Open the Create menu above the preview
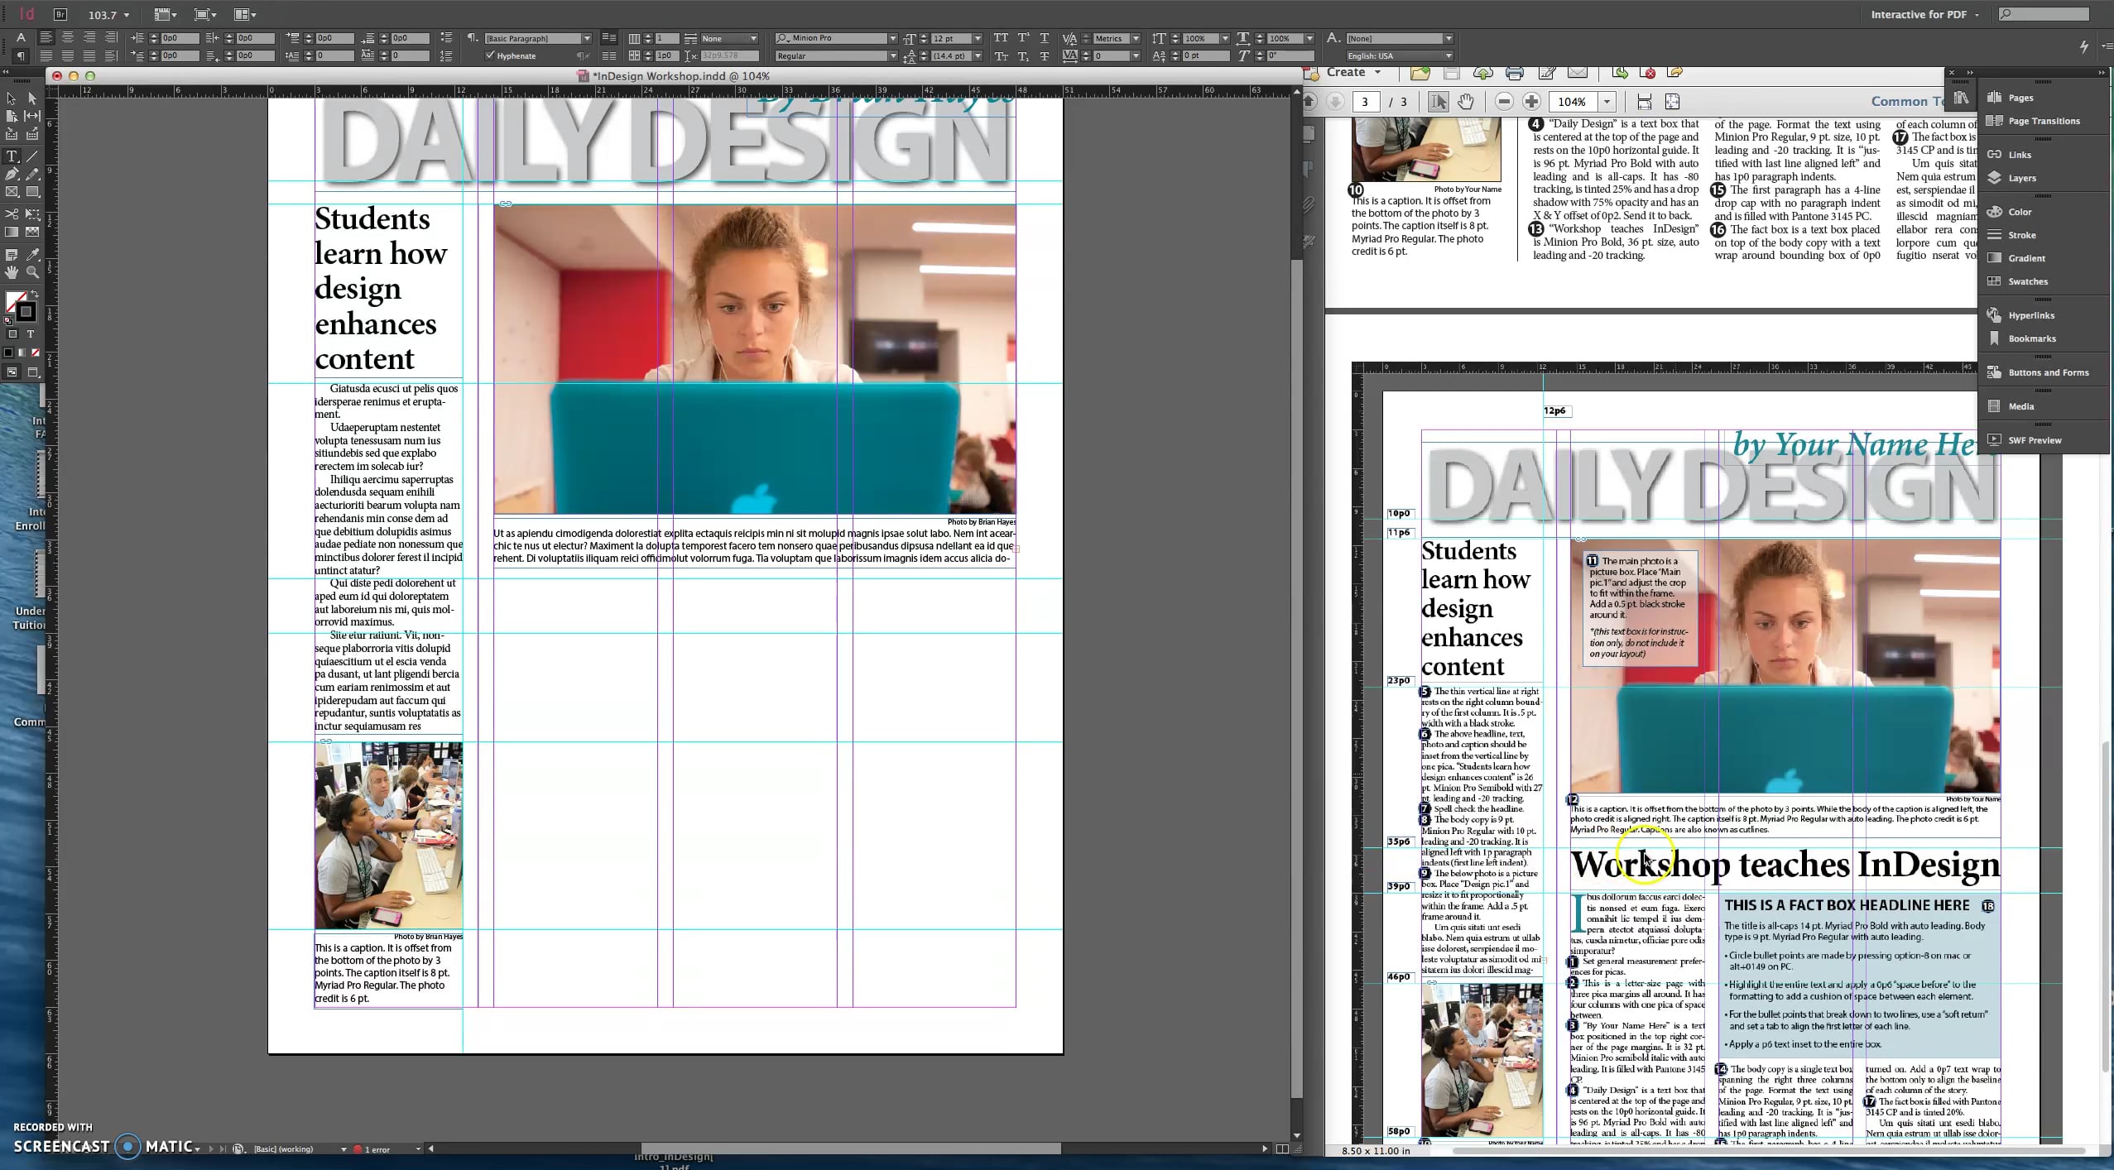 pos(1349,73)
